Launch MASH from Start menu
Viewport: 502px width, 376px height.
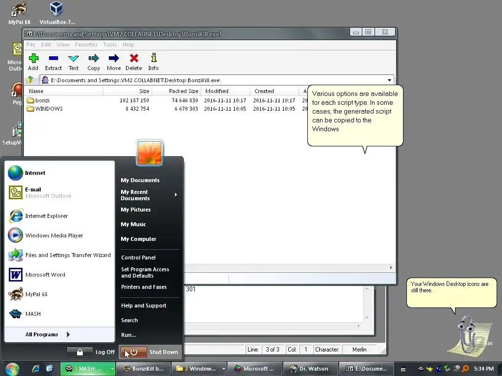point(59,314)
